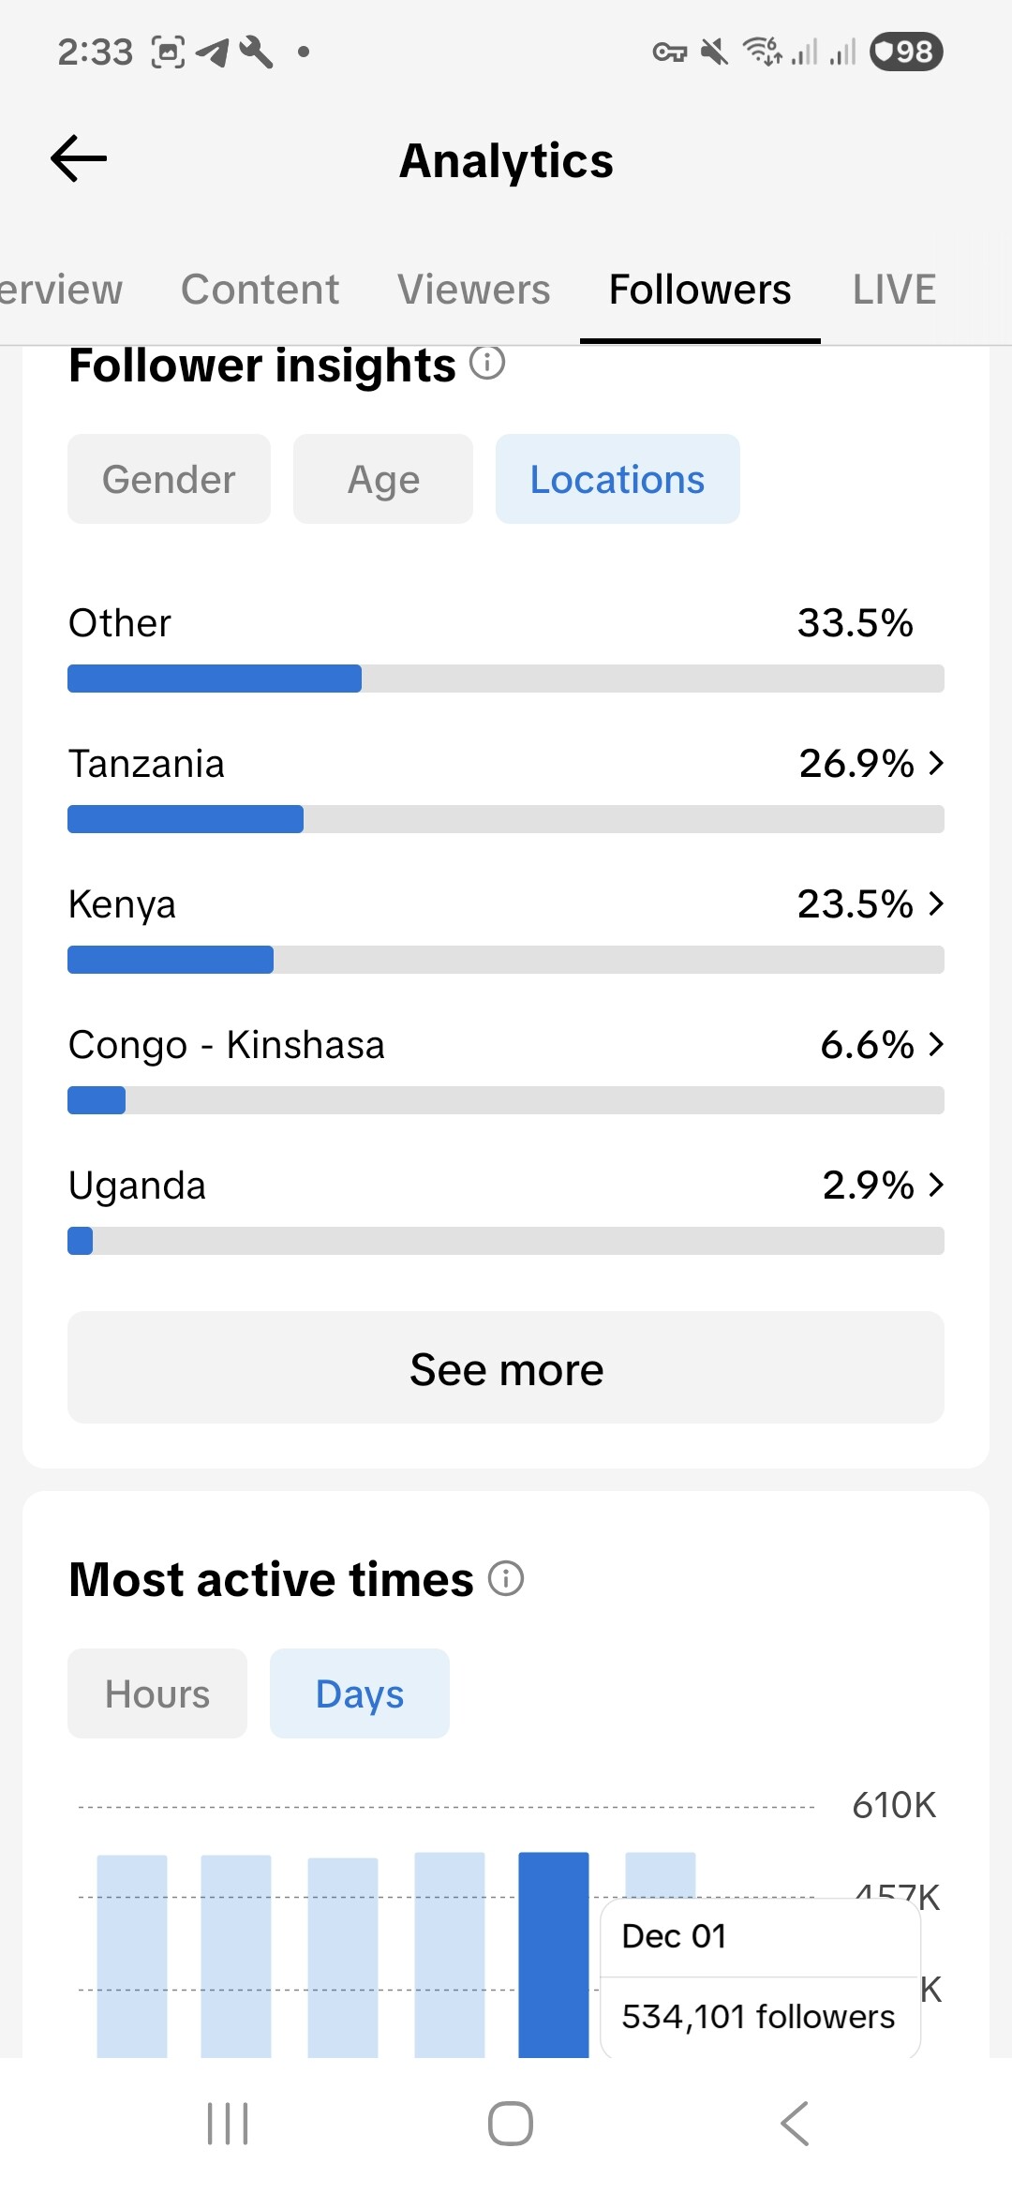Expand Kenya location details chevron
The image size is (1012, 2193).
(x=935, y=904)
